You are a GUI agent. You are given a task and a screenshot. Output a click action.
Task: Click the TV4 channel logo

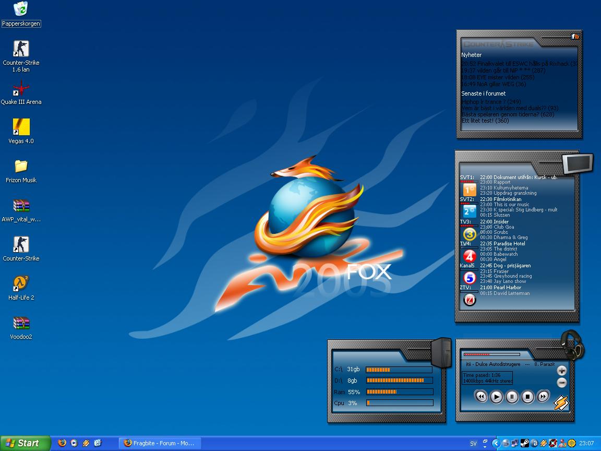click(470, 256)
